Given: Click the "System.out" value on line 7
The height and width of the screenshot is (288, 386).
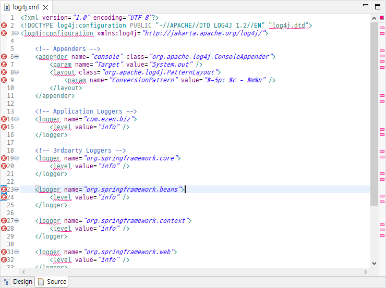Looking at the screenshot, I should click(171, 65).
